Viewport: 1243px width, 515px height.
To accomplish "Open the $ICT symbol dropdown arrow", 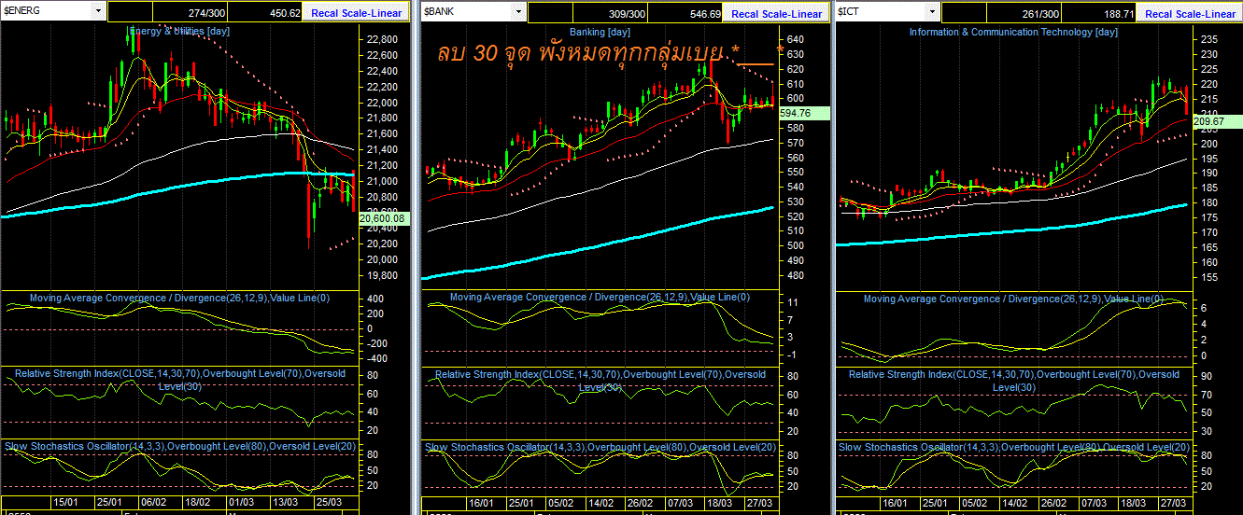I will click(933, 12).
